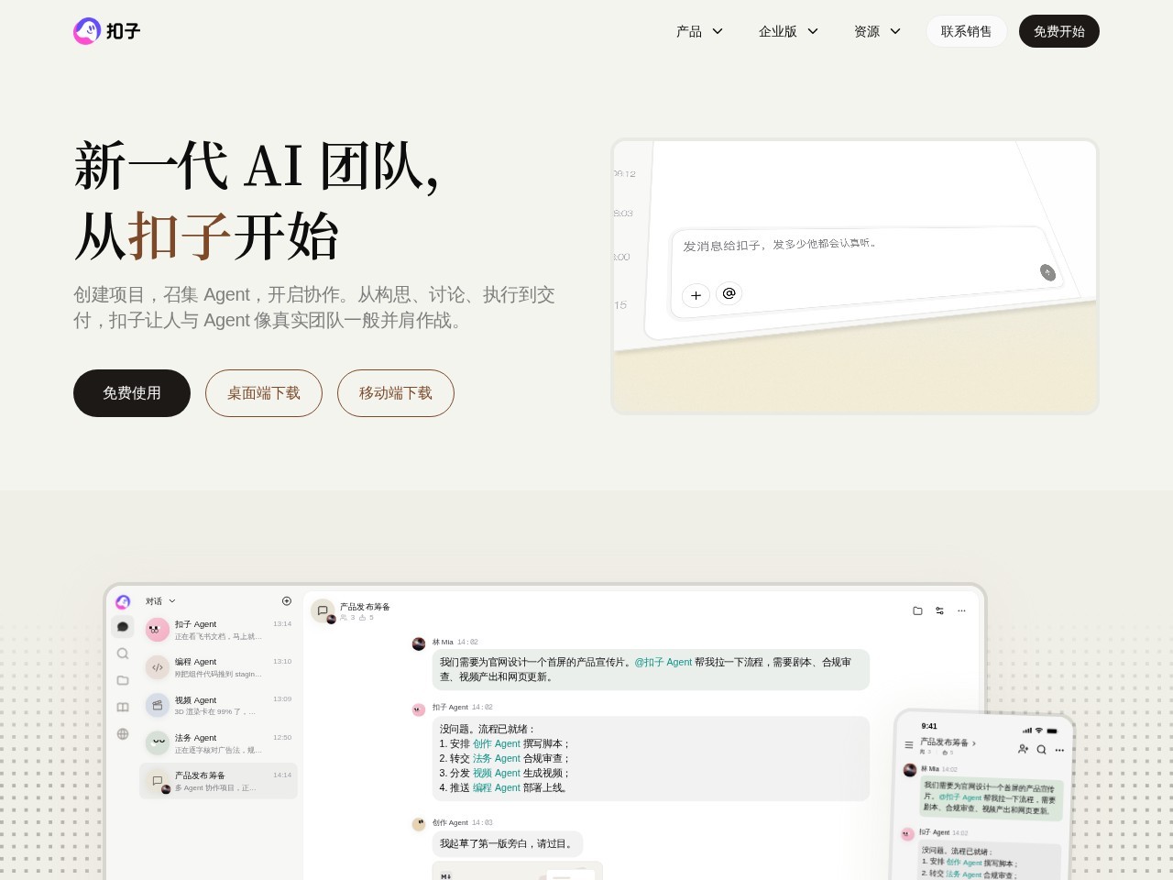Image resolution: width=1173 pixels, height=880 pixels.
Task: Click the @扣子 Agent mention in Mia's message
Action: (663, 662)
